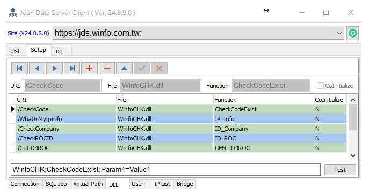Click the green settings gear beside site
Screen dimensions: 369x194
pyautogui.click(x=352, y=33)
